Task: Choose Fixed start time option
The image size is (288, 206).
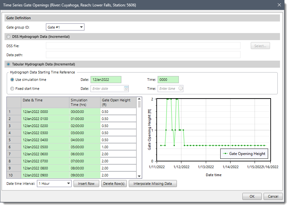Action: point(12,89)
